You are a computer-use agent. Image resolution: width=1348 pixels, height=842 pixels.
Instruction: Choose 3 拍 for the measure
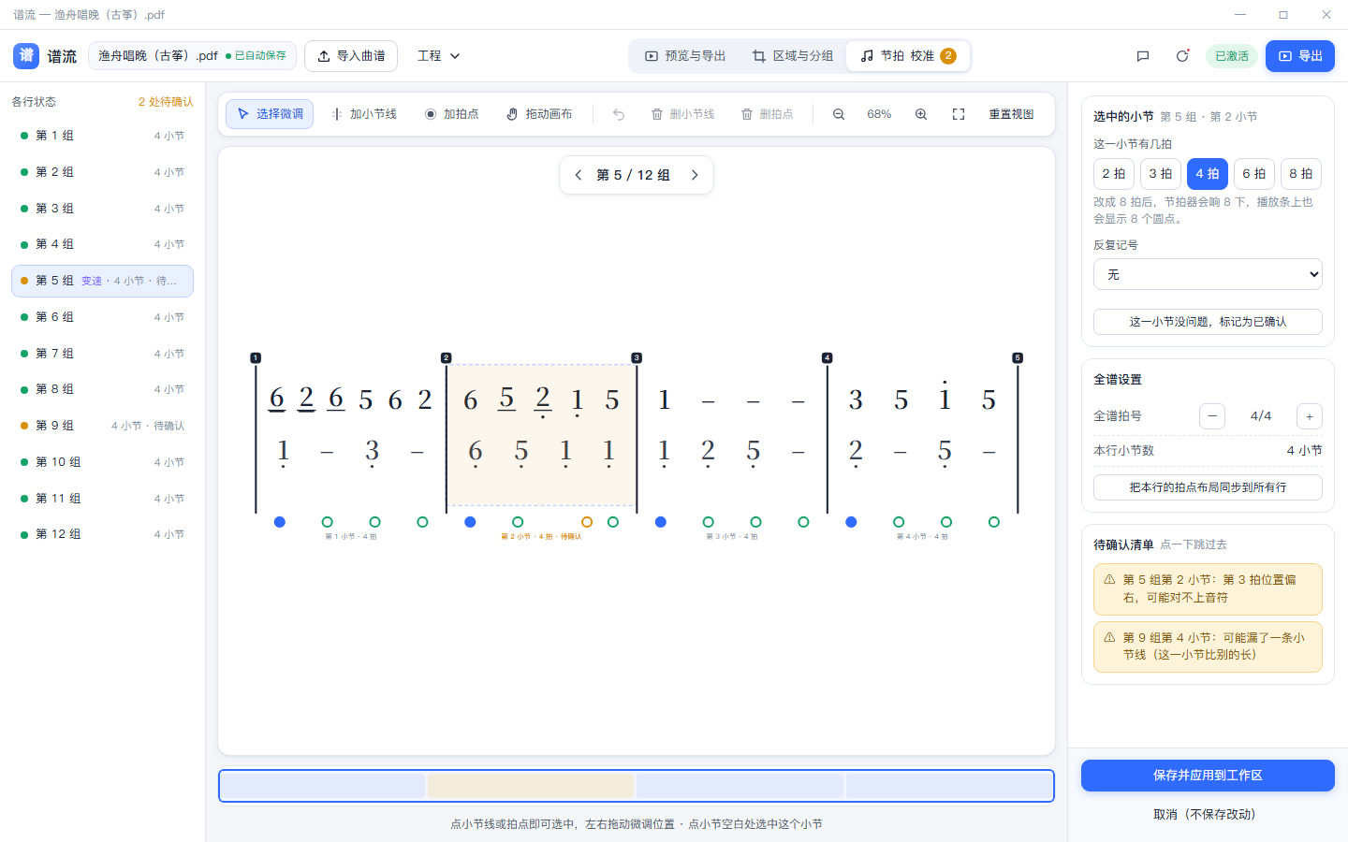1161,174
